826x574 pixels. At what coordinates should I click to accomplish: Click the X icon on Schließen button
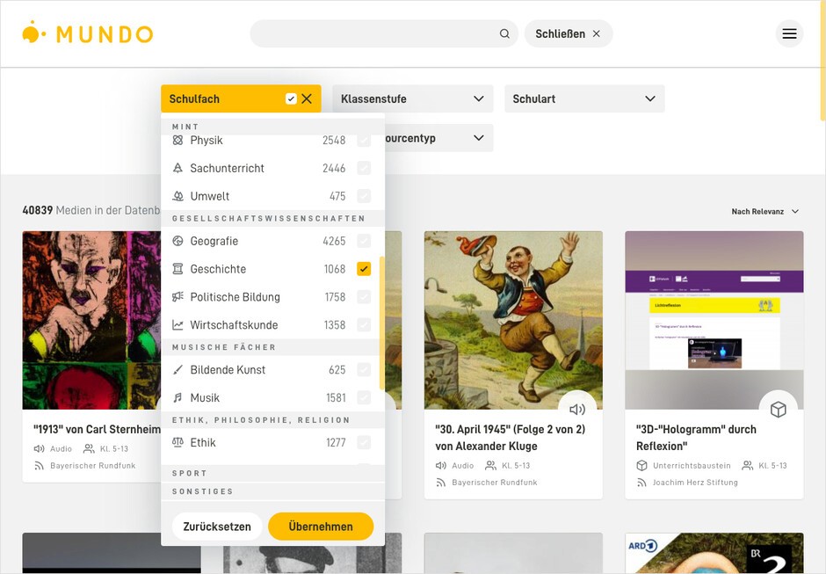click(597, 33)
